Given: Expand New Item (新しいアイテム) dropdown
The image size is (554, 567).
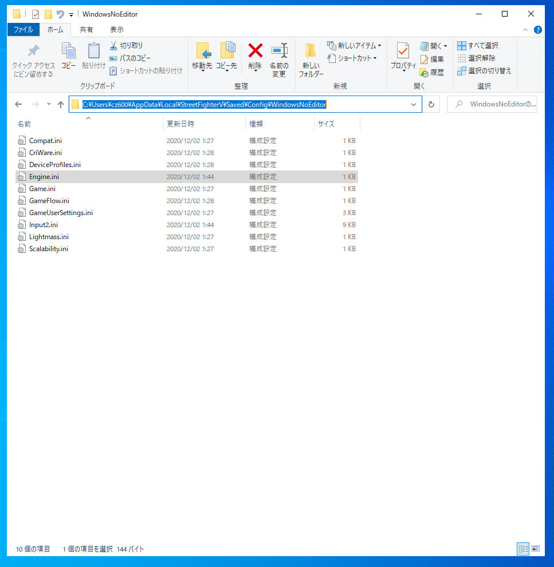Looking at the screenshot, I should tap(379, 46).
